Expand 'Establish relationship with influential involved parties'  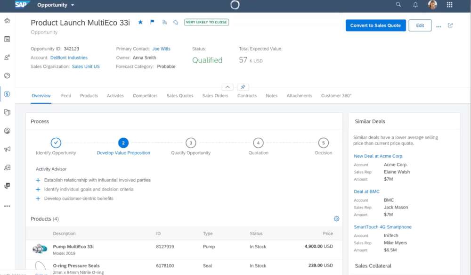point(38,180)
